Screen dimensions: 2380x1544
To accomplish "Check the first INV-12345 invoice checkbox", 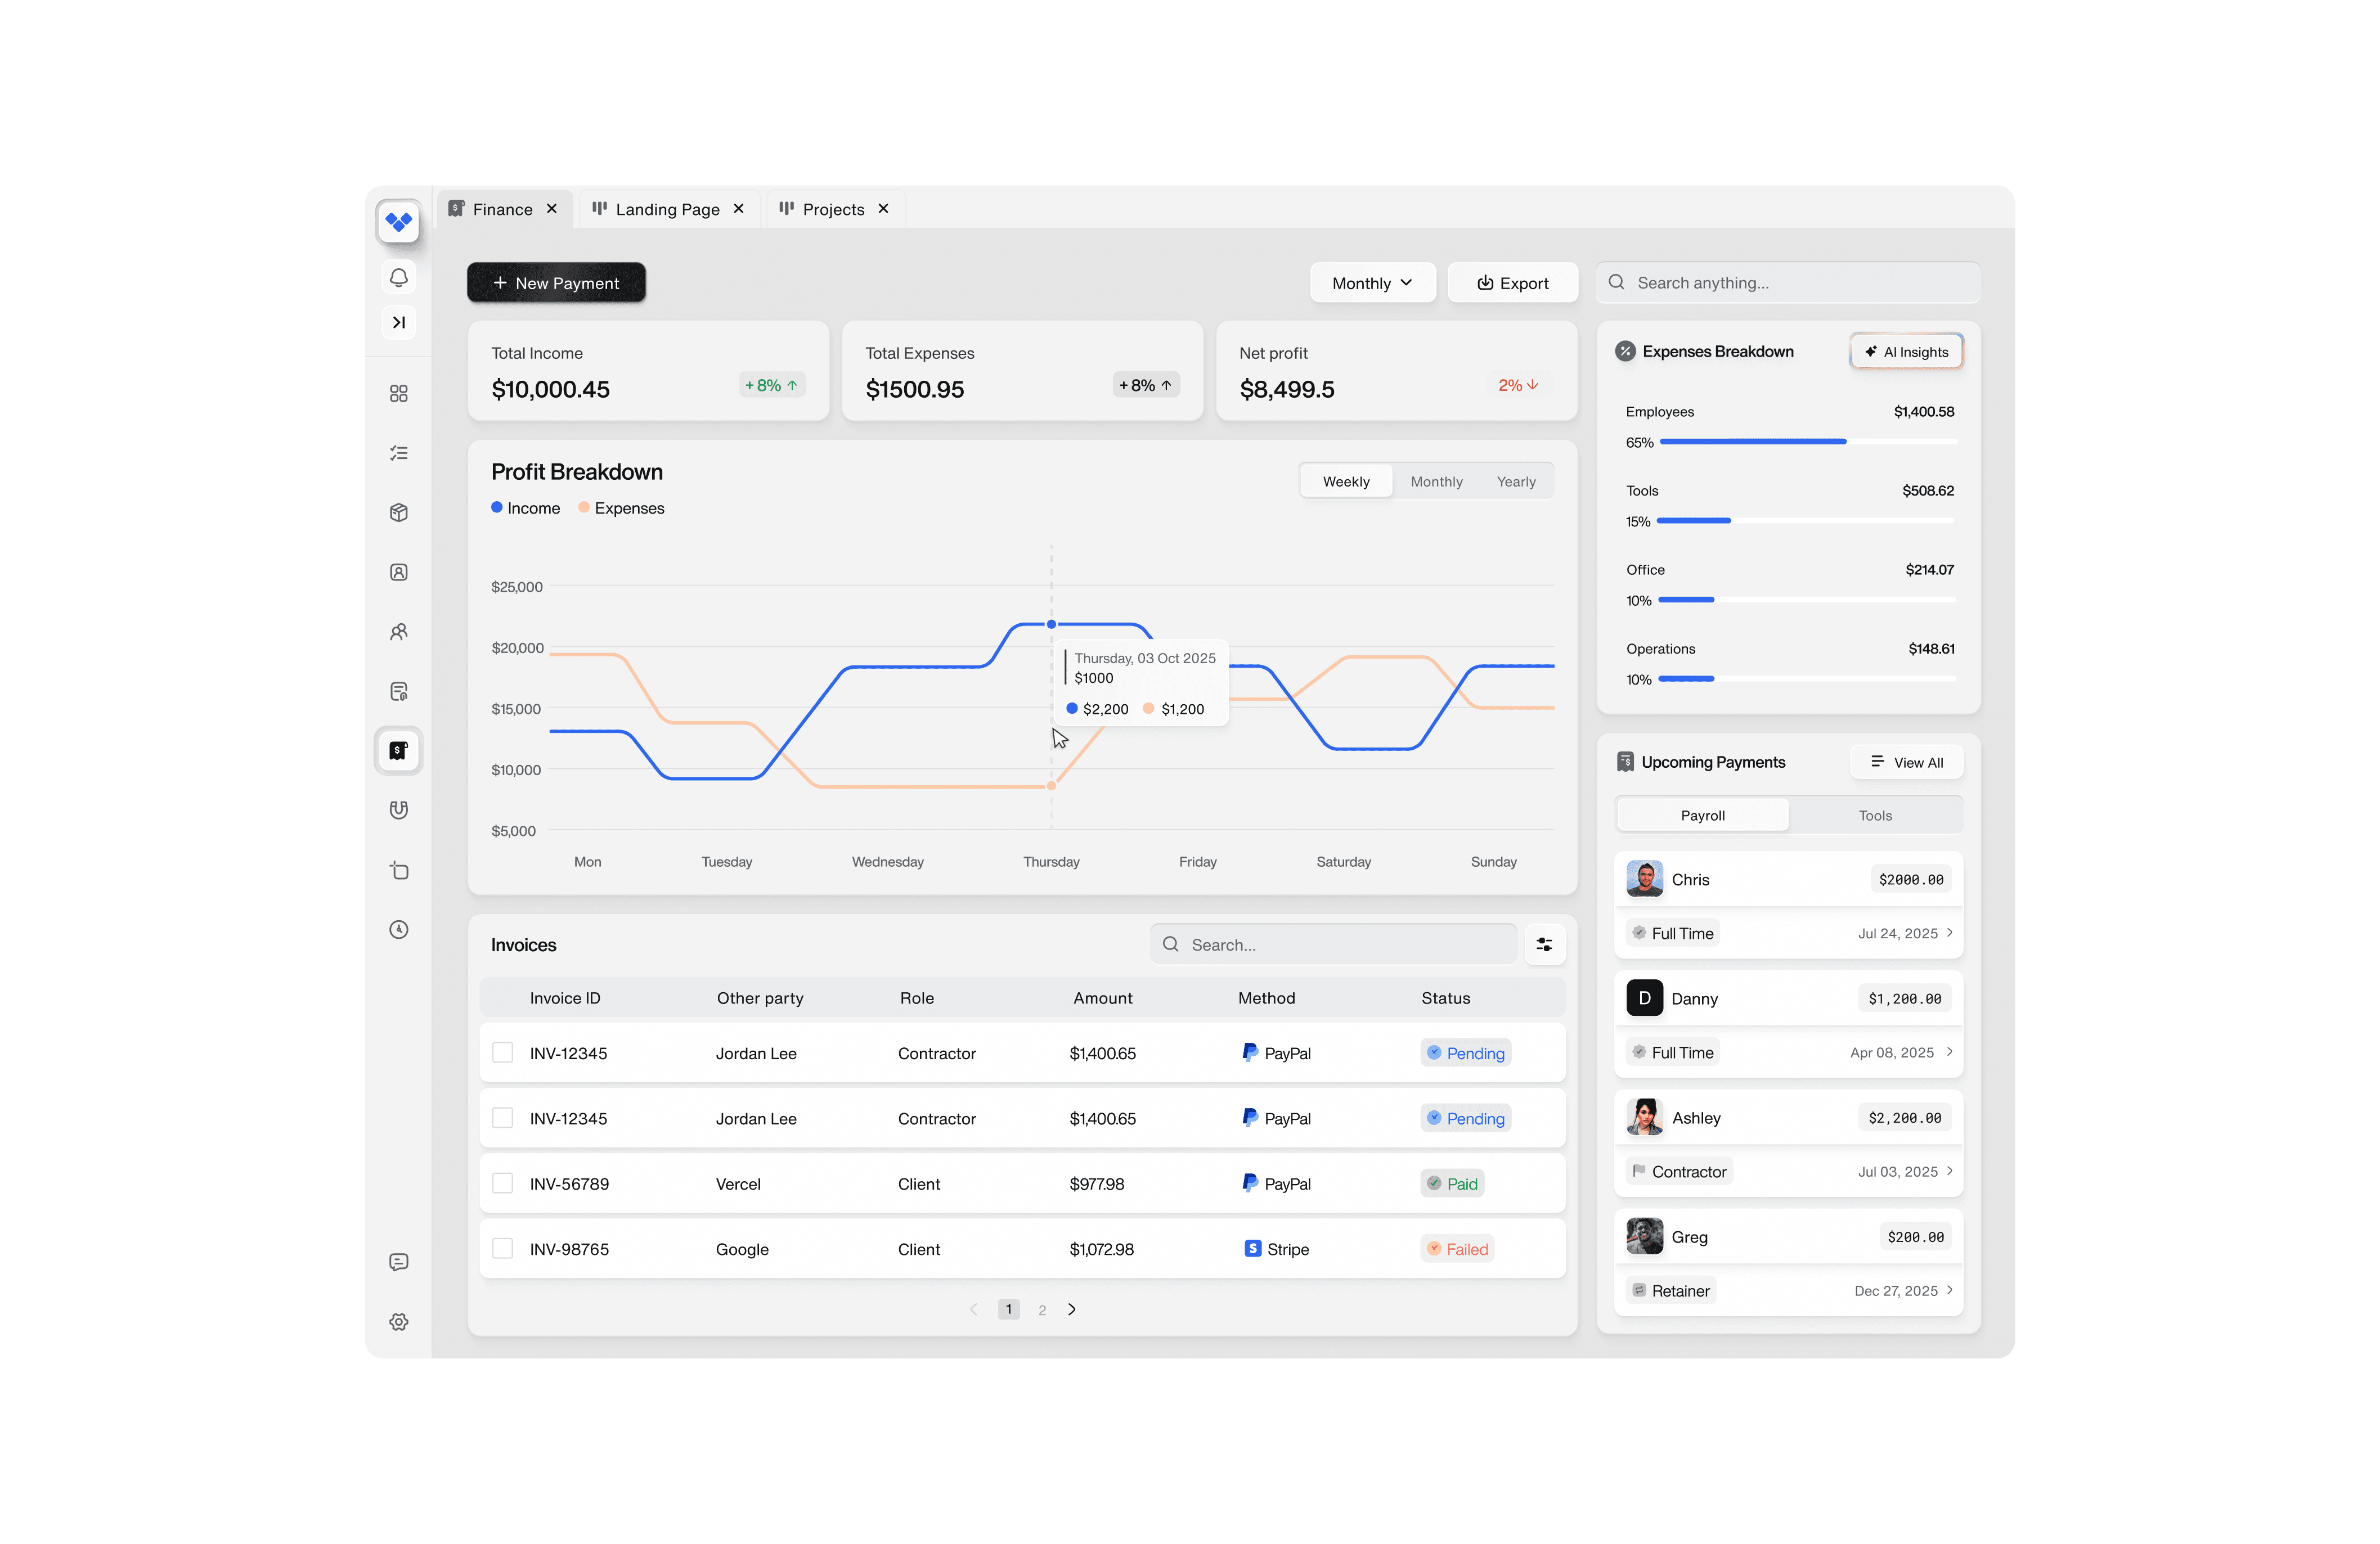I will pyautogui.click(x=502, y=1052).
